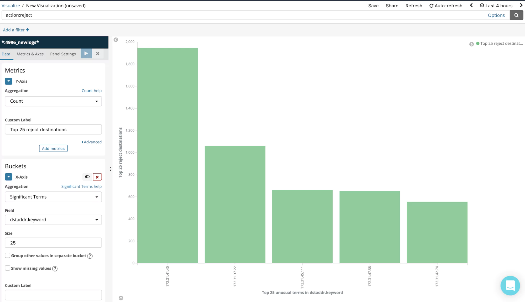The height and width of the screenshot is (302, 525).
Task: Click the legend green color dot
Action: [478, 44]
